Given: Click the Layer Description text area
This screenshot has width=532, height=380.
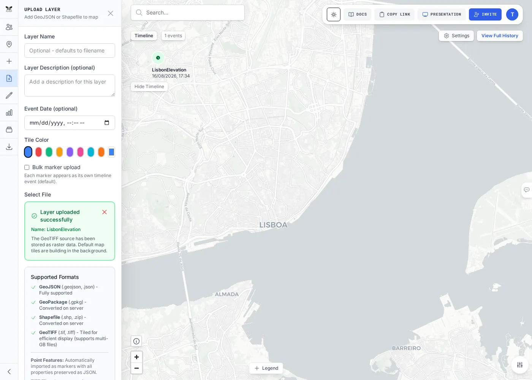Looking at the screenshot, I should 70,85.
